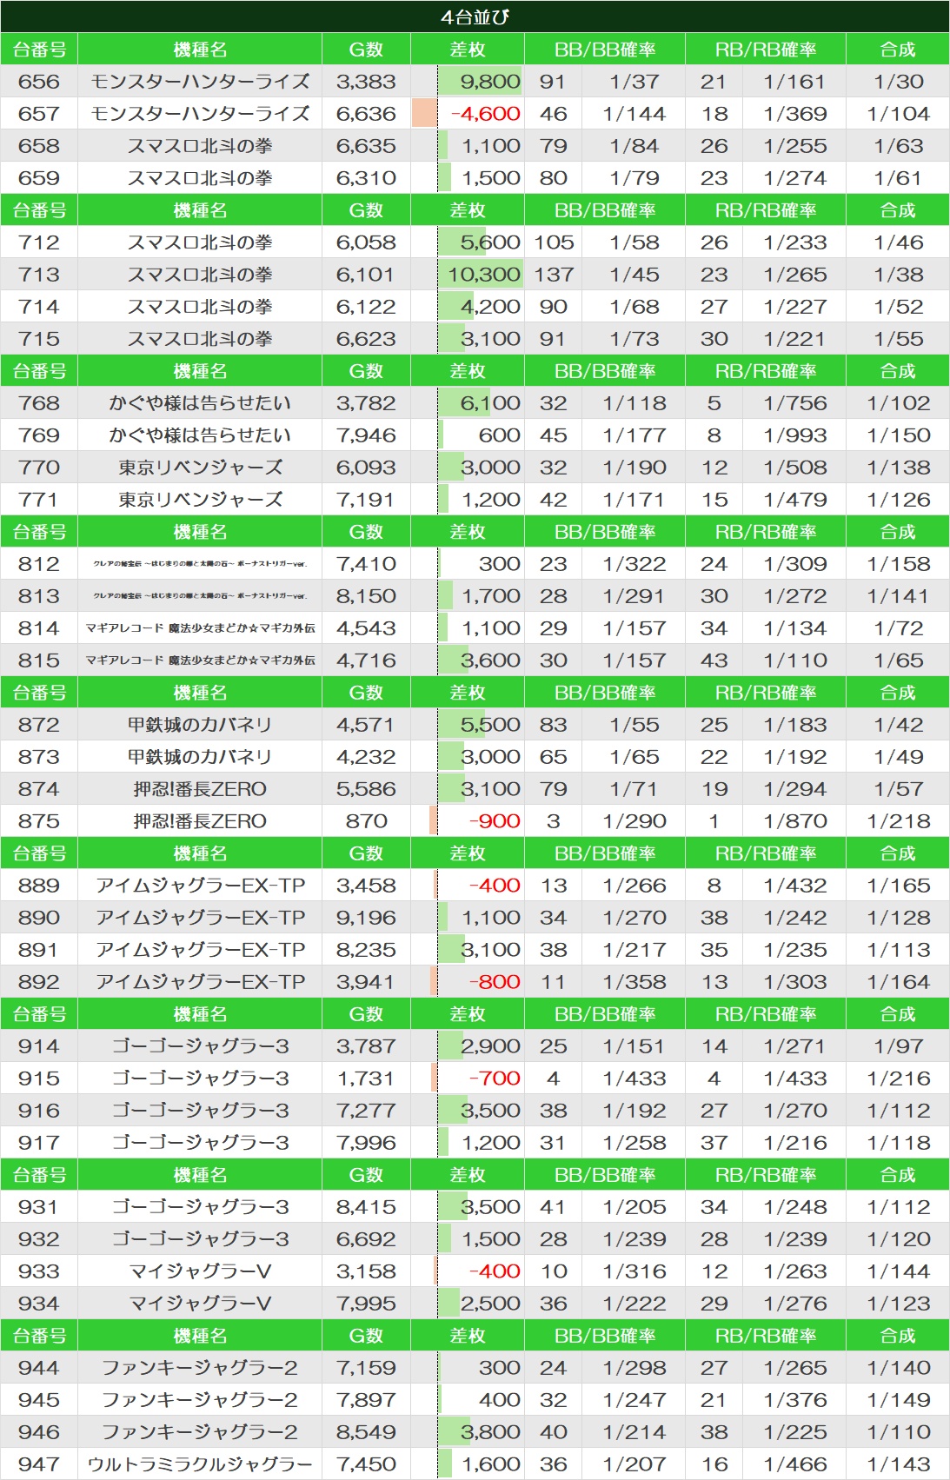Click RB rate 1/466 in row 947
The height and width of the screenshot is (1480, 950).
pyautogui.click(x=794, y=1464)
